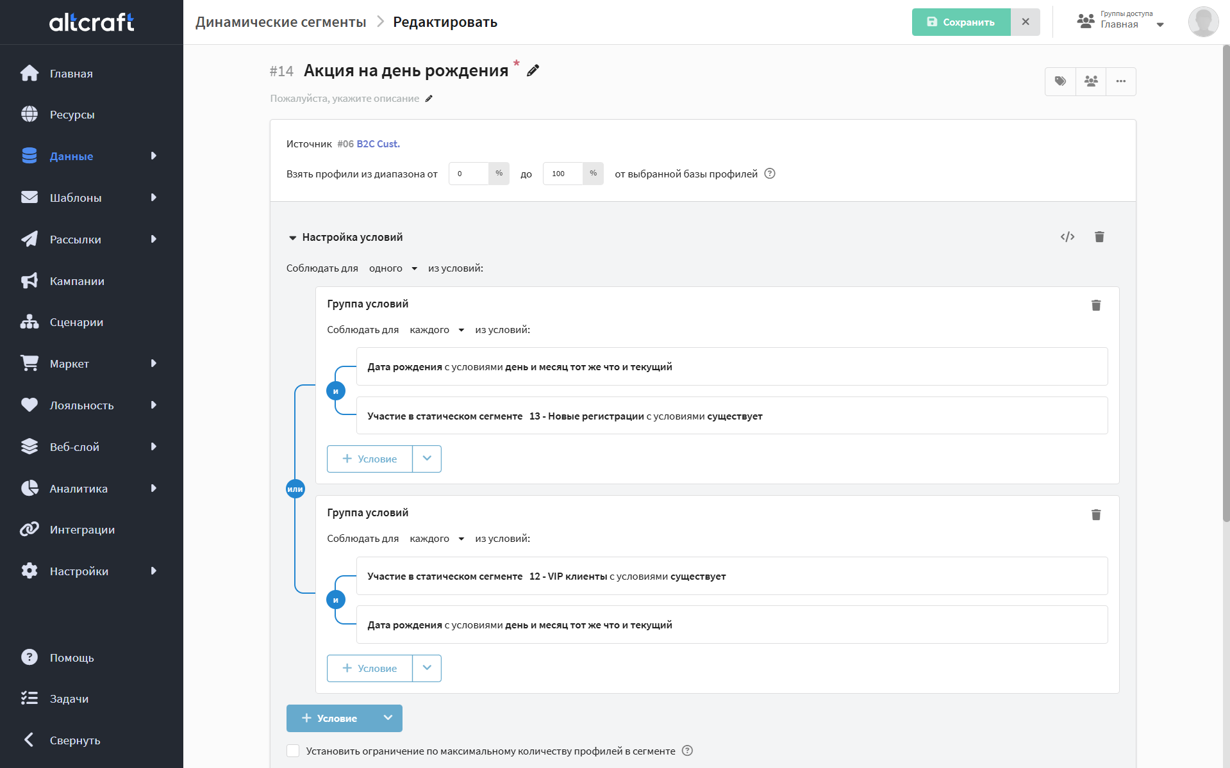
Task: Click pencil icon to edit segment title
Action: pyautogui.click(x=533, y=70)
